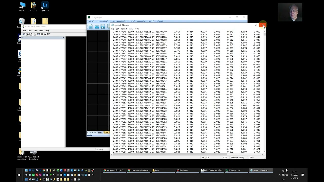Viewport: 324px width, 182px height.
Task: Show hidden tray icons chevron
Action: 279,175
